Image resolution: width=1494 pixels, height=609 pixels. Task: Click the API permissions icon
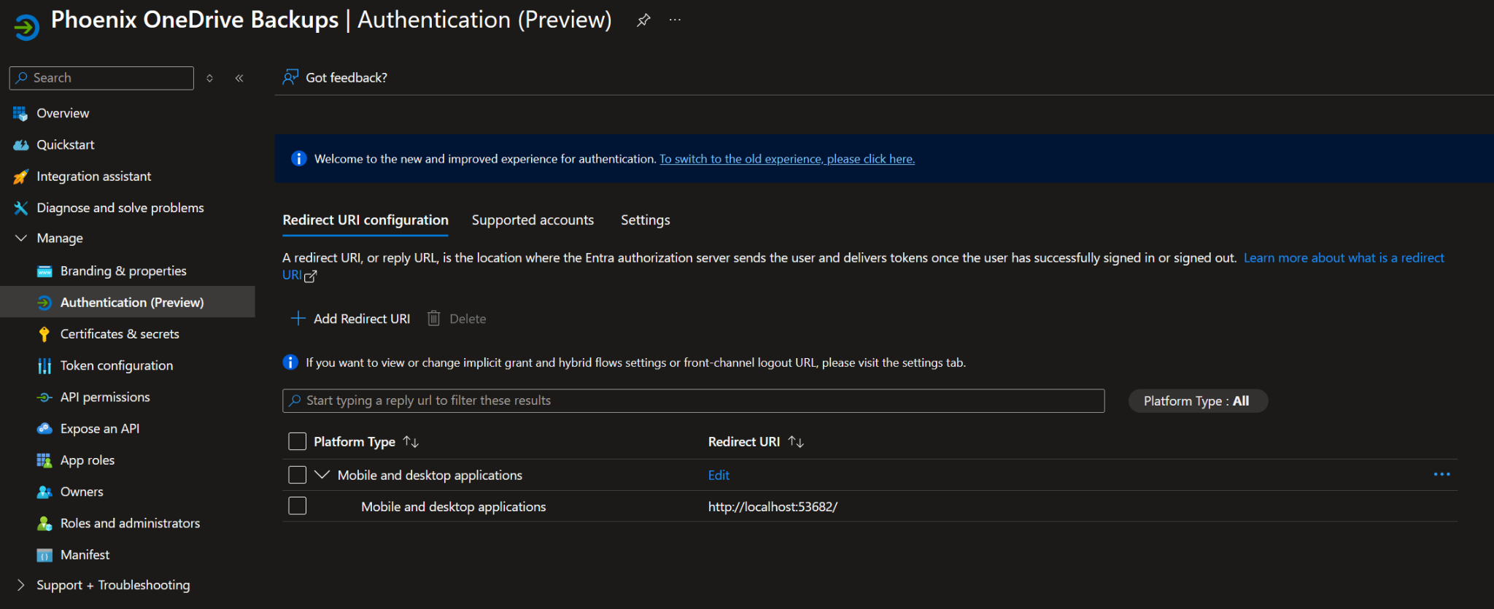point(44,397)
